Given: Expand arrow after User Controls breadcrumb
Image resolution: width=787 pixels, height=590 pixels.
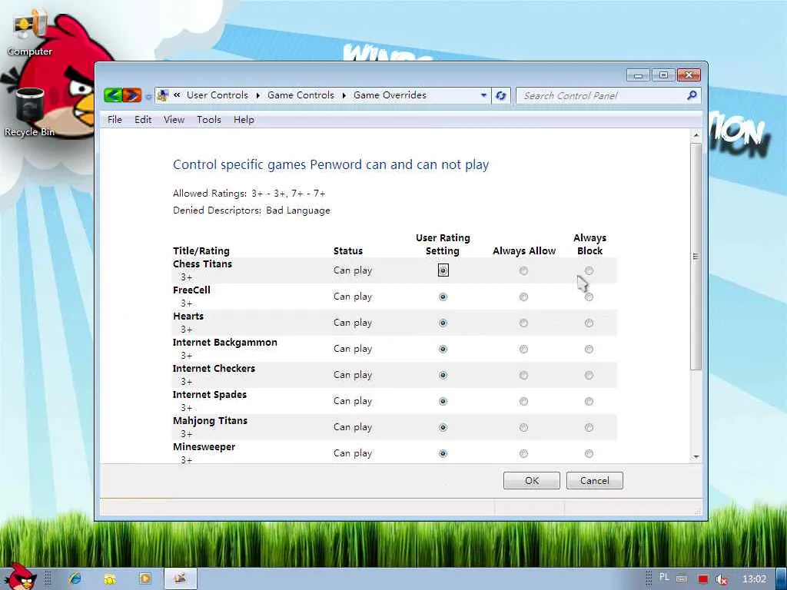Looking at the screenshot, I should tap(258, 95).
